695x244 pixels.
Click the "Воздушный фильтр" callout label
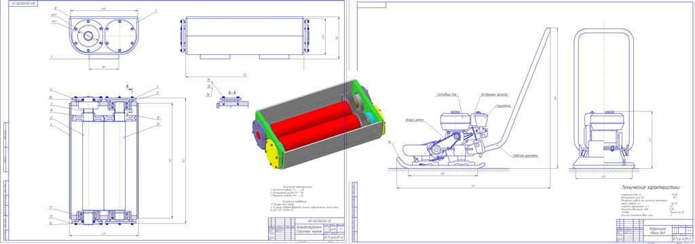tap(495, 94)
